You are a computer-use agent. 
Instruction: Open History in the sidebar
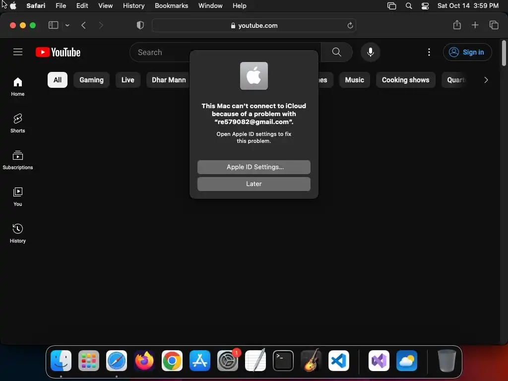pyautogui.click(x=18, y=233)
